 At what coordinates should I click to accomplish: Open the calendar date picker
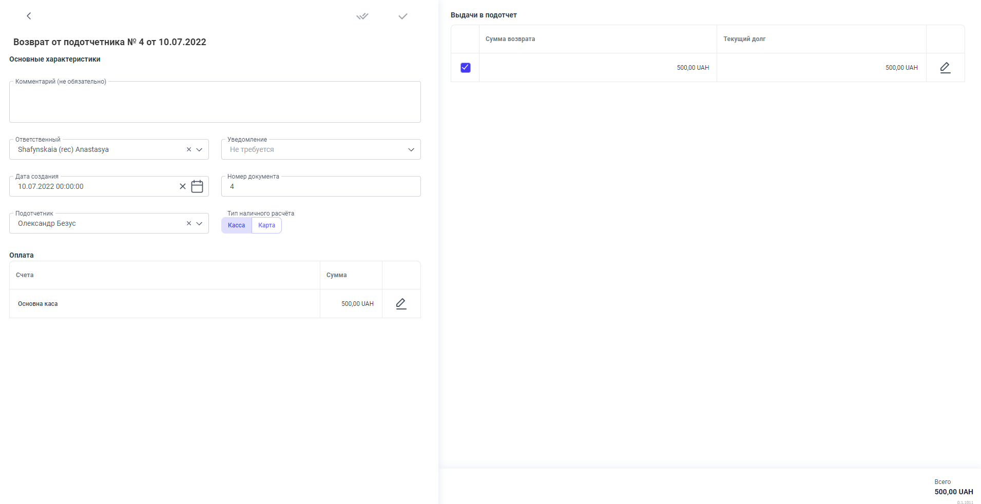(x=197, y=186)
